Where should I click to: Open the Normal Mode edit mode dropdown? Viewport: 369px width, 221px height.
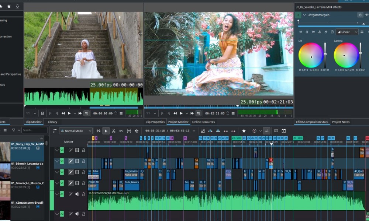click(76, 131)
